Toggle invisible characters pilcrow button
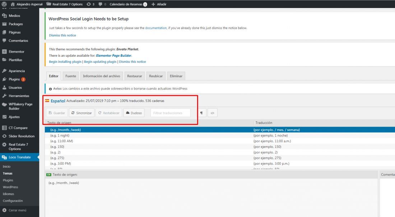 tap(201, 113)
